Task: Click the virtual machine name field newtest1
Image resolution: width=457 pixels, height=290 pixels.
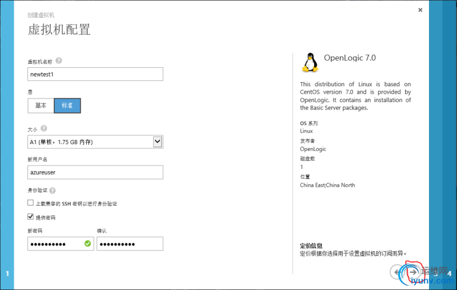Action: 95,74
